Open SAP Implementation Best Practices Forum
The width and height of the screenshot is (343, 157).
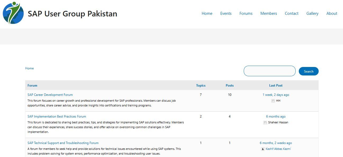pyautogui.click(x=57, y=116)
